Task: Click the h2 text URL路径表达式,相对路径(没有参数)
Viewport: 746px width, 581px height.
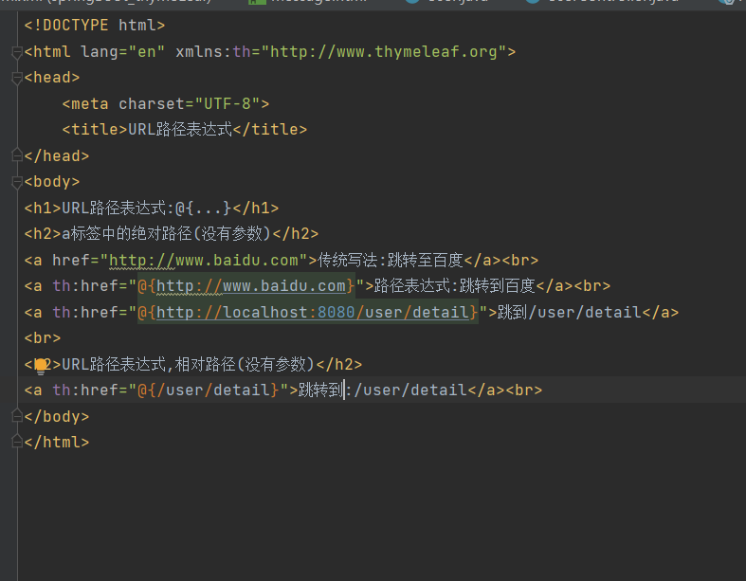Action: 189,365
